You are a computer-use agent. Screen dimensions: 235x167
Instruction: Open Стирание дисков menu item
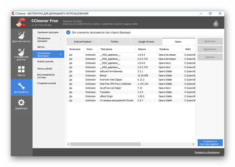48,83
